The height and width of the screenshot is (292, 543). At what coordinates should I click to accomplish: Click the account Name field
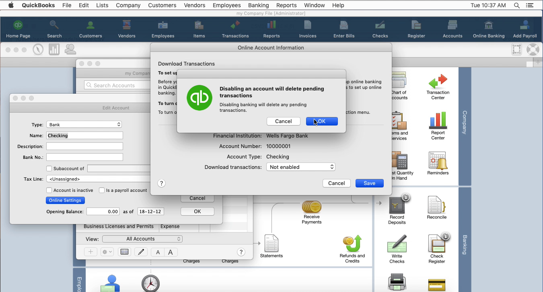click(84, 136)
